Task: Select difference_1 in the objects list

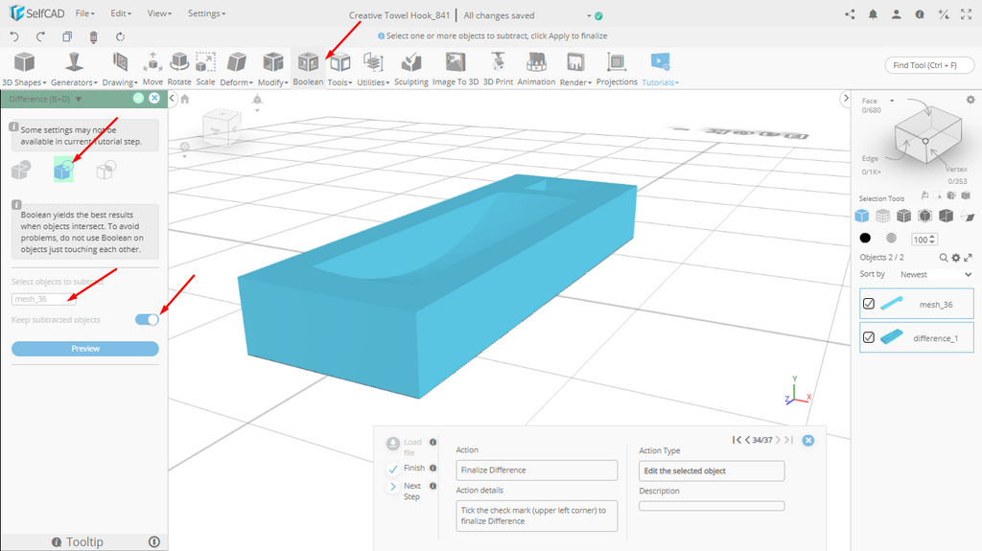Action: [x=917, y=338]
